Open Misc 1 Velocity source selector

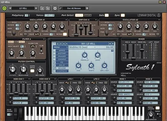tap(126, 82)
